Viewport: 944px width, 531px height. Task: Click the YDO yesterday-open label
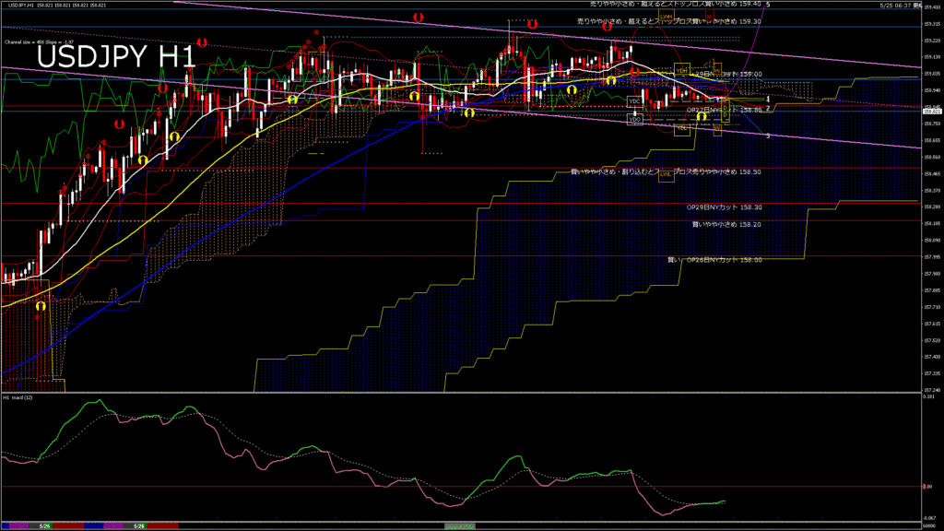pos(635,120)
